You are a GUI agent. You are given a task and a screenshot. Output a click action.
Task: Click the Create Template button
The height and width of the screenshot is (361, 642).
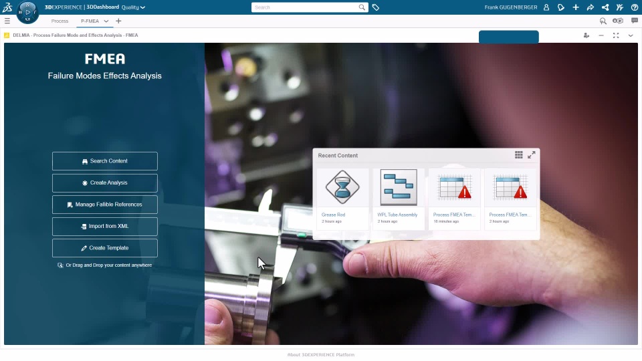[105, 248]
